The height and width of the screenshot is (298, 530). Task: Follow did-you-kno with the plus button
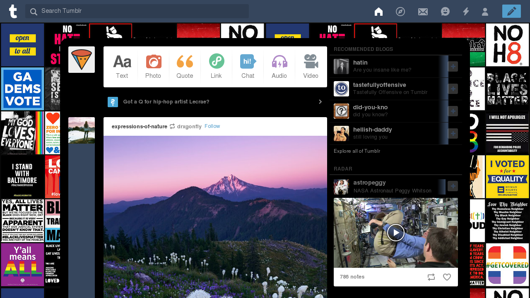(x=453, y=111)
